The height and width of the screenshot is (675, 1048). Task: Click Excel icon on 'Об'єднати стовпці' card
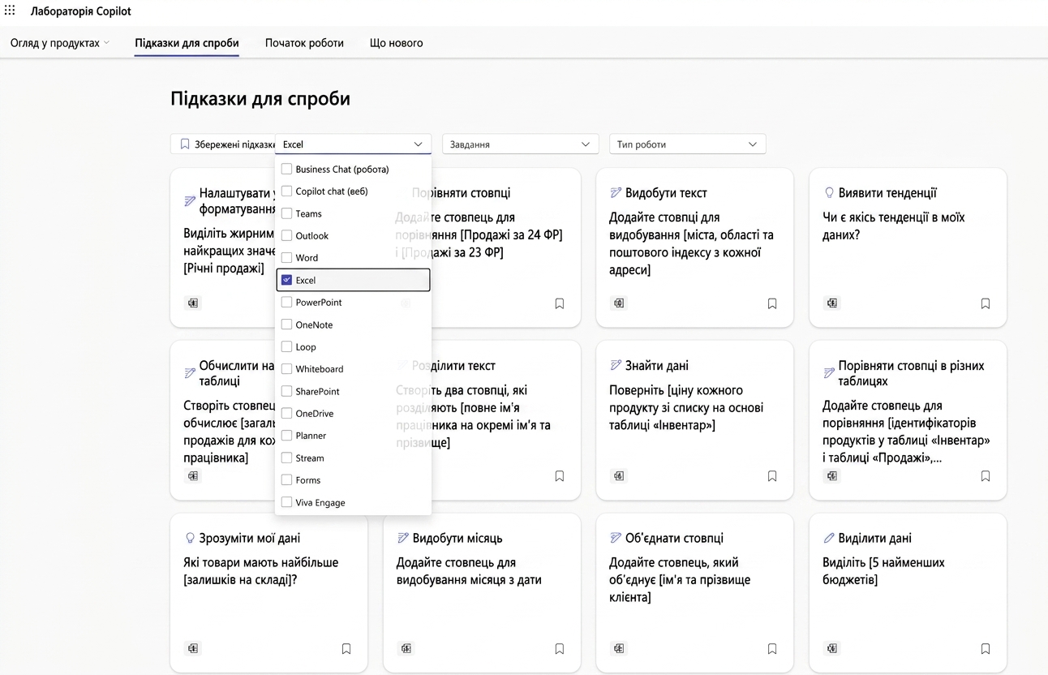[x=619, y=648]
